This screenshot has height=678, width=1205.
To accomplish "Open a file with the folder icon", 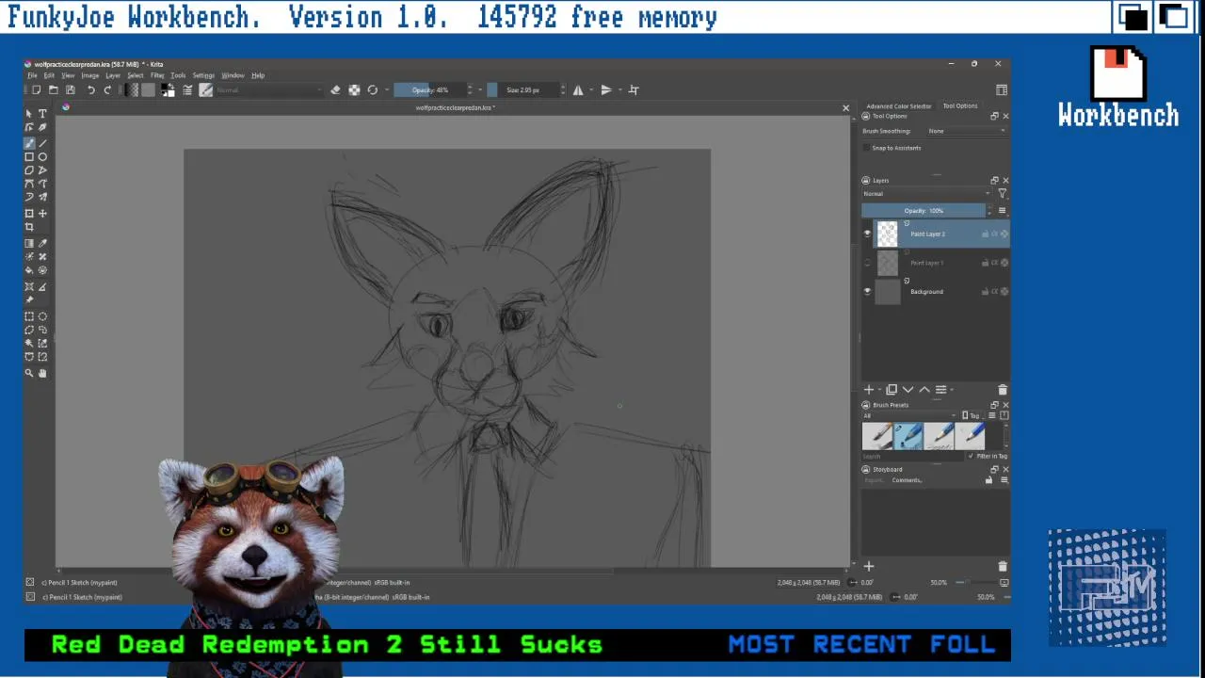I will click(x=54, y=89).
